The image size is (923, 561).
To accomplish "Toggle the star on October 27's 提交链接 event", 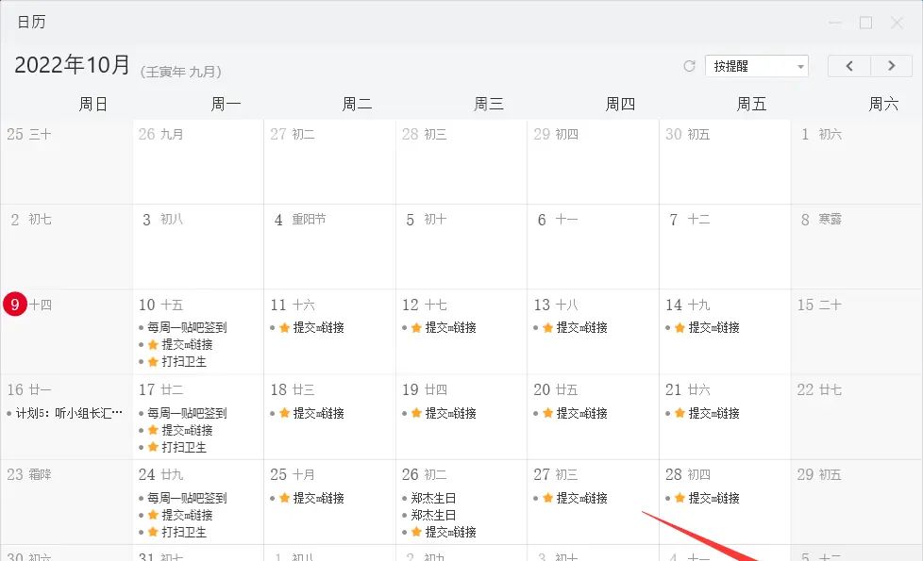I will coord(547,498).
